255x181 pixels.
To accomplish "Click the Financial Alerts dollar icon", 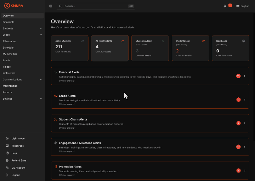I will click(x=56, y=72).
